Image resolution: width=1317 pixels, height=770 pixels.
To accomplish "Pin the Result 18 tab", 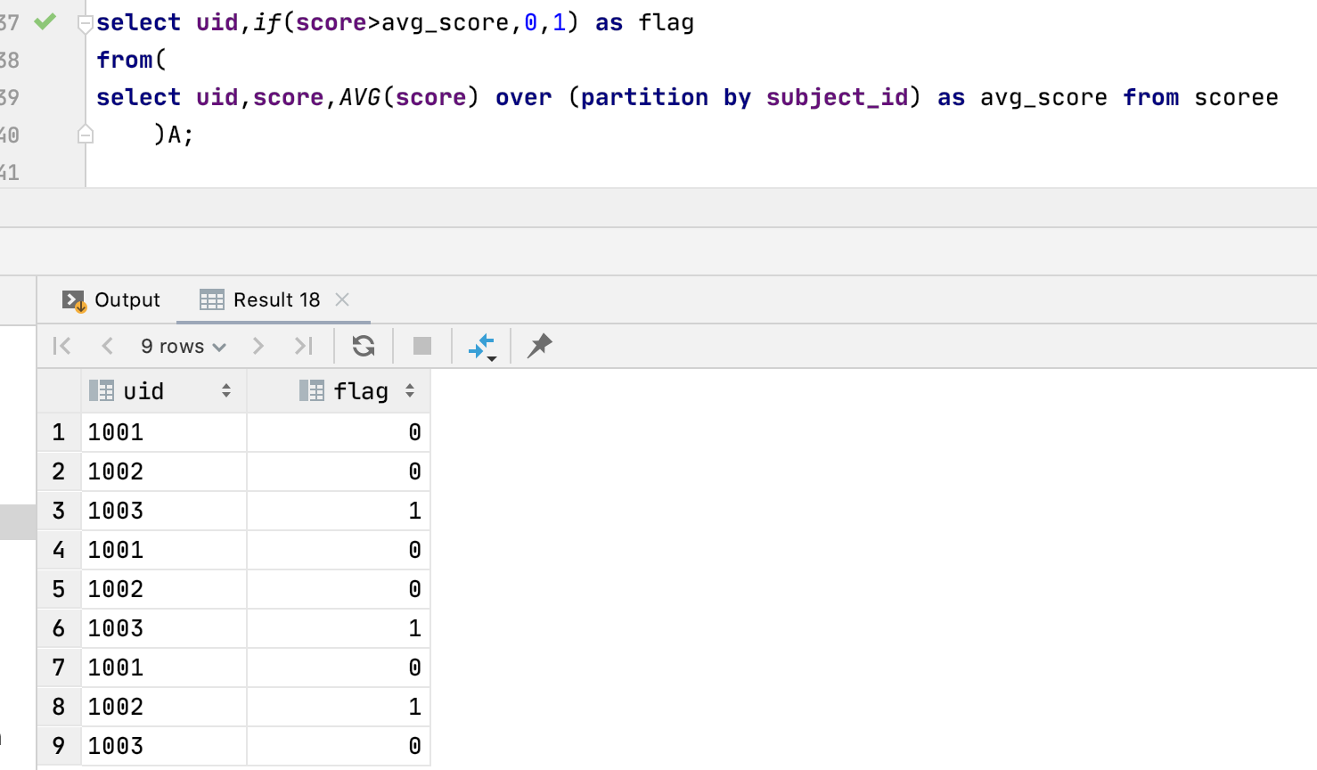I will [x=539, y=346].
